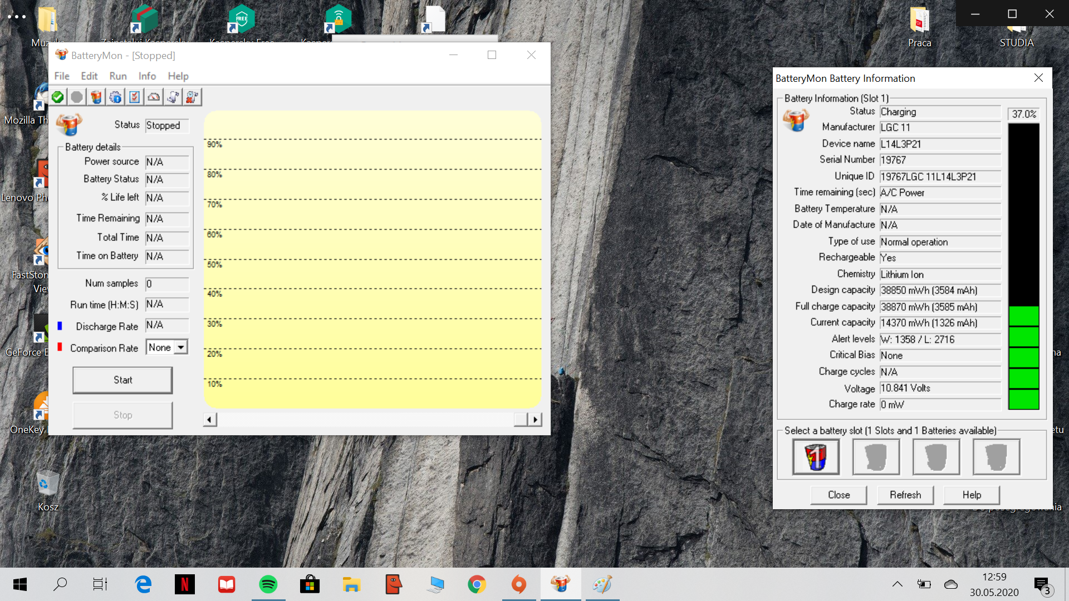Open Microsoft Store from the taskbar

point(310,584)
